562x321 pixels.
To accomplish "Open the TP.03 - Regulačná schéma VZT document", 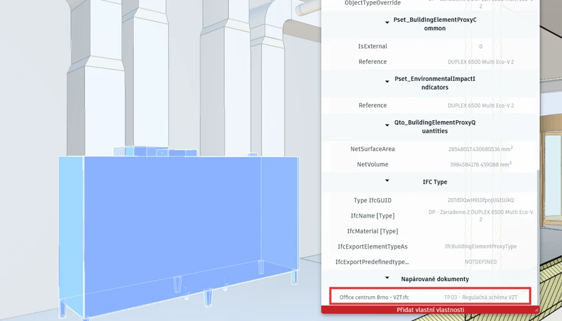I will tap(481, 297).
